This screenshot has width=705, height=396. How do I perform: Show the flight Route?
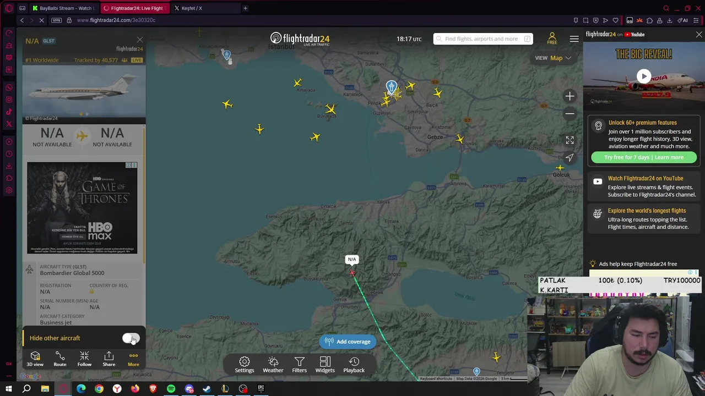60,359
